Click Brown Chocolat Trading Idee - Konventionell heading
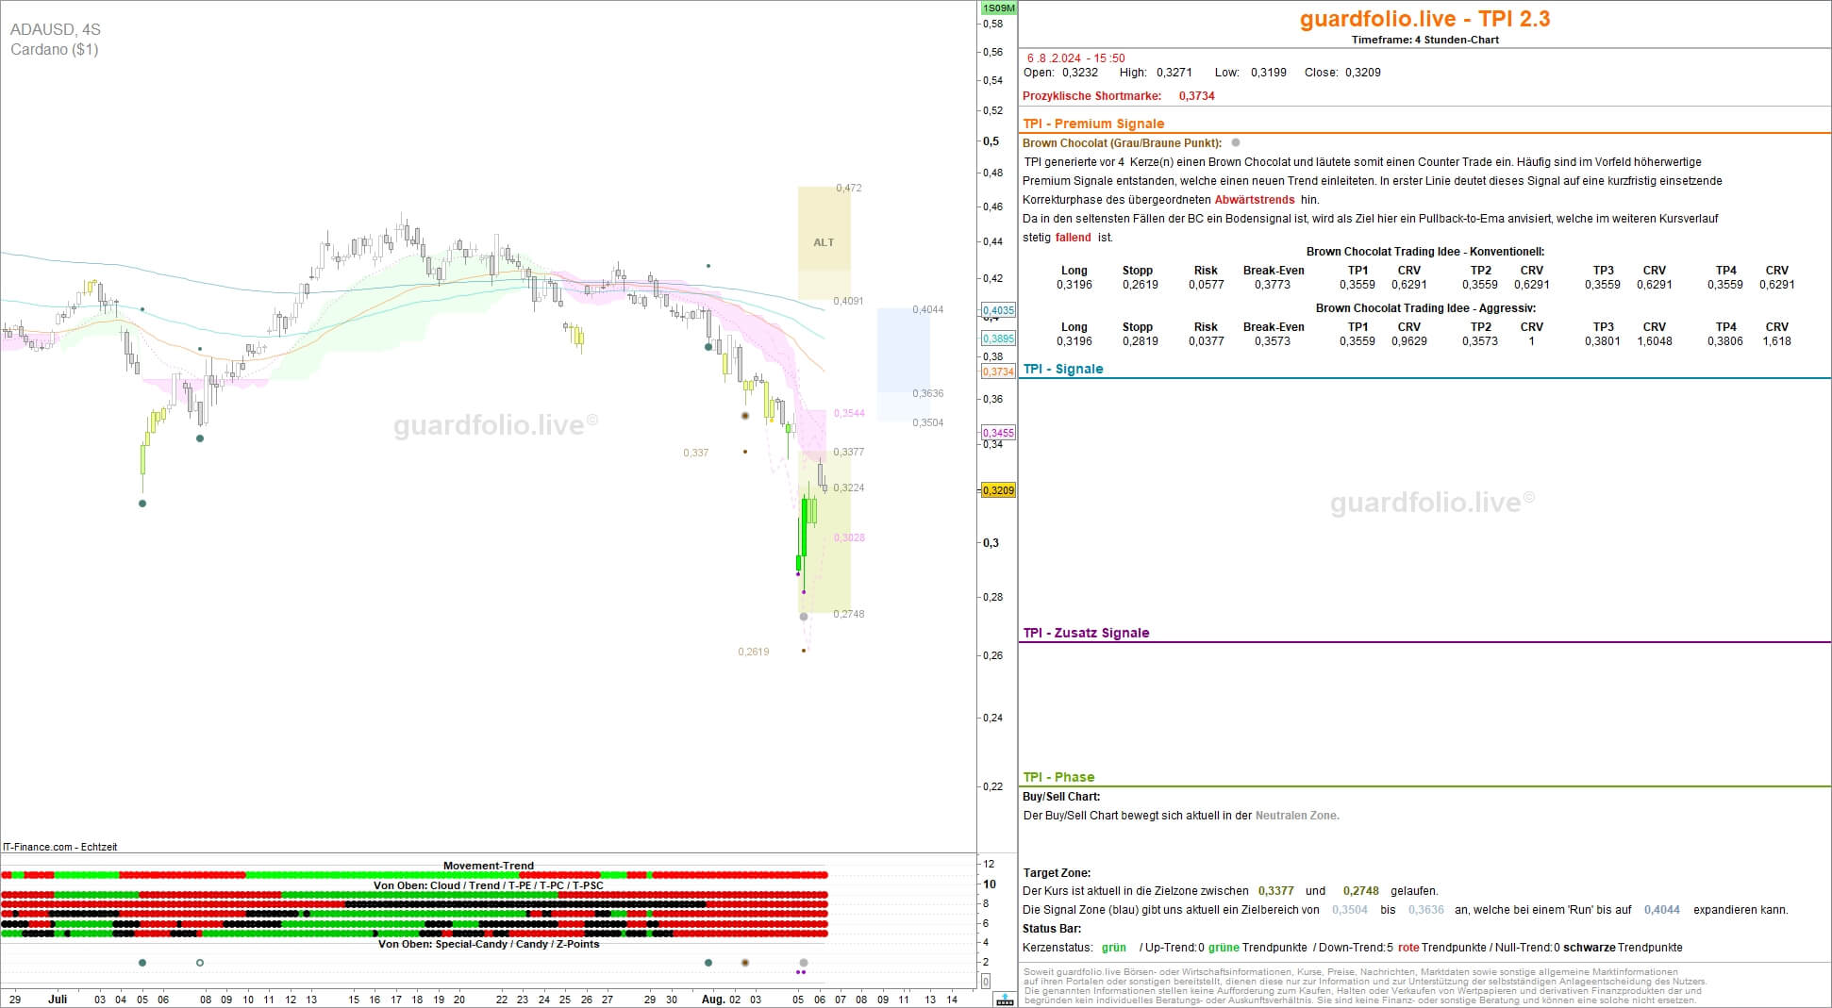This screenshot has width=1832, height=1008. click(x=1425, y=252)
